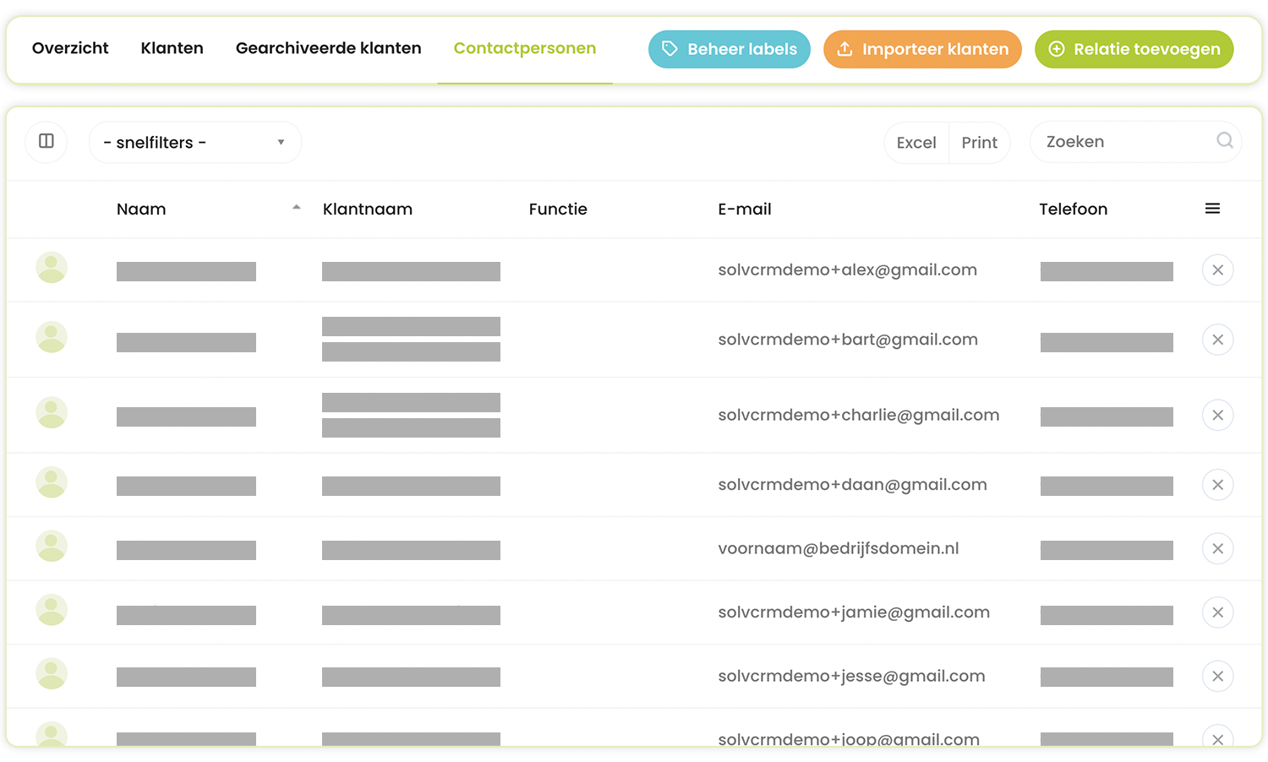Open Gearchiveerde klanten tab
The image size is (1268, 762).
coord(328,48)
